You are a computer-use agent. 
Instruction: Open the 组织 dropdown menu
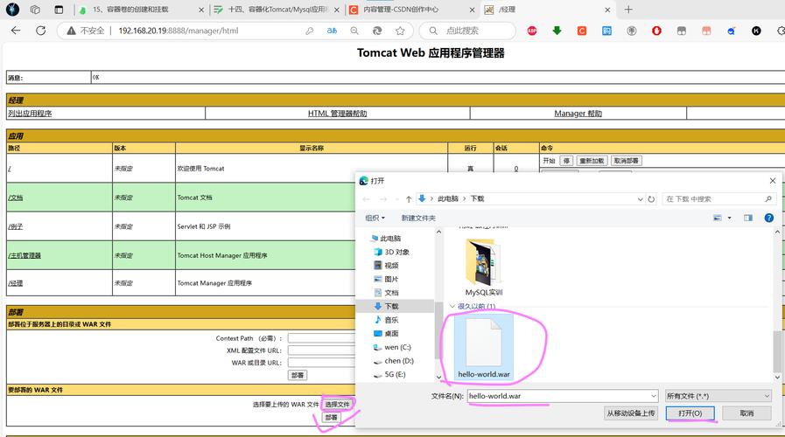click(375, 218)
